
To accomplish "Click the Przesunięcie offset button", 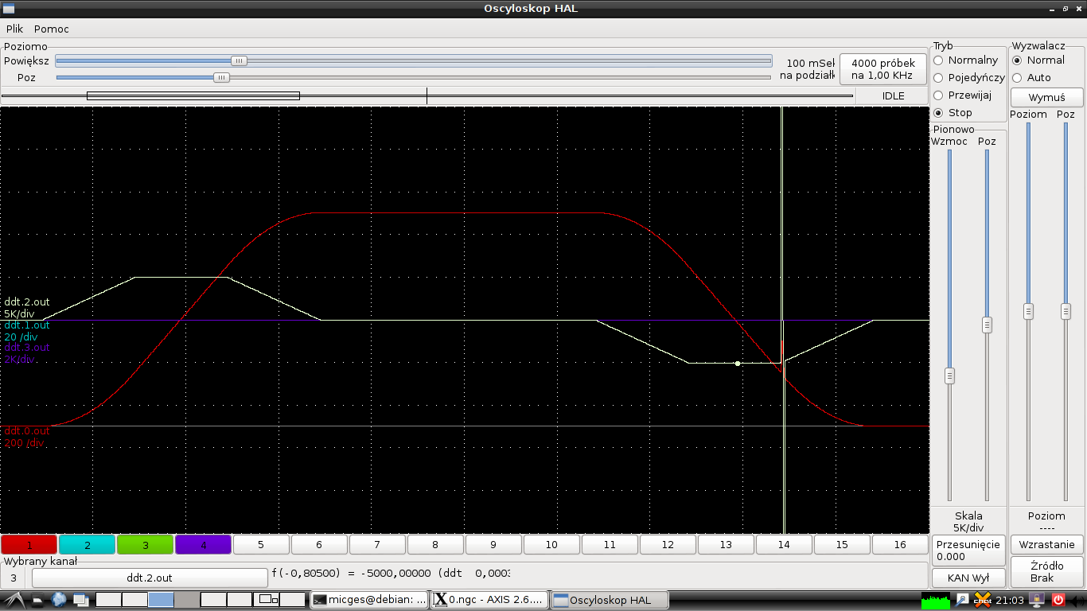I will coord(968,551).
